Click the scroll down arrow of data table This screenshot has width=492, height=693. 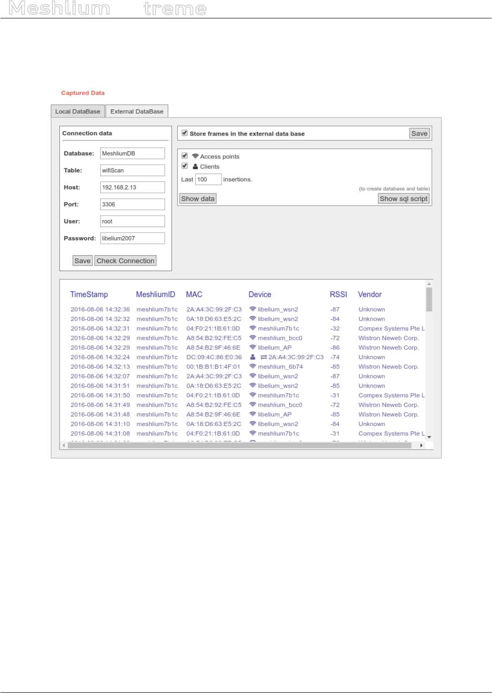coord(429,437)
